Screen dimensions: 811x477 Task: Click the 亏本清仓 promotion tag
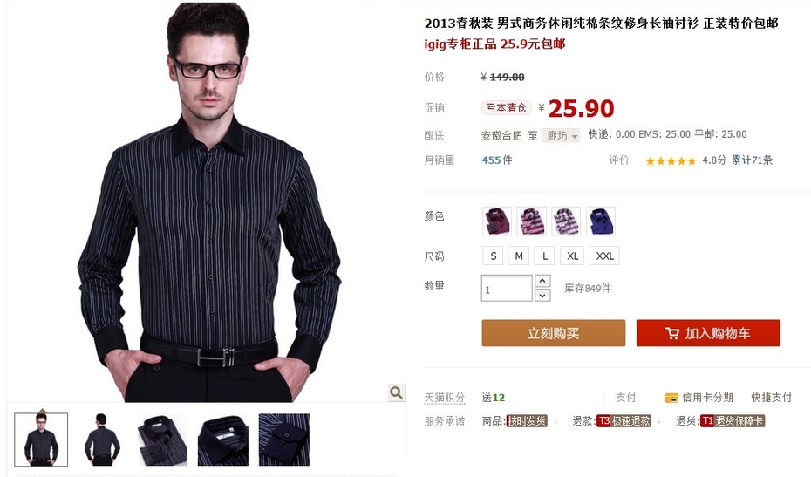coord(506,107)
